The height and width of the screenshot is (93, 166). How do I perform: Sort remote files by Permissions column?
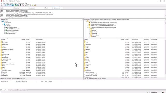[146, 39]
